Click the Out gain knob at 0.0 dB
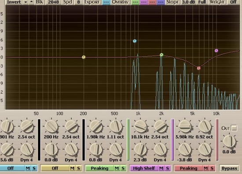Image resolution: width=242 pixels, height=174 pixels. [229, 141]
